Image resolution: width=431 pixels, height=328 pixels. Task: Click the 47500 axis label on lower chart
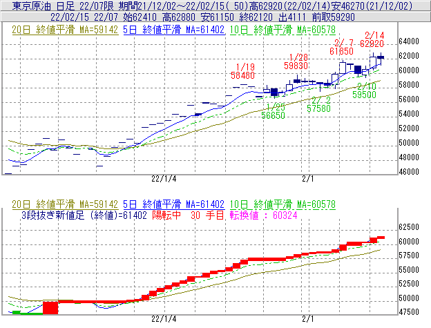pyautogui.click(x=409, y=312)
